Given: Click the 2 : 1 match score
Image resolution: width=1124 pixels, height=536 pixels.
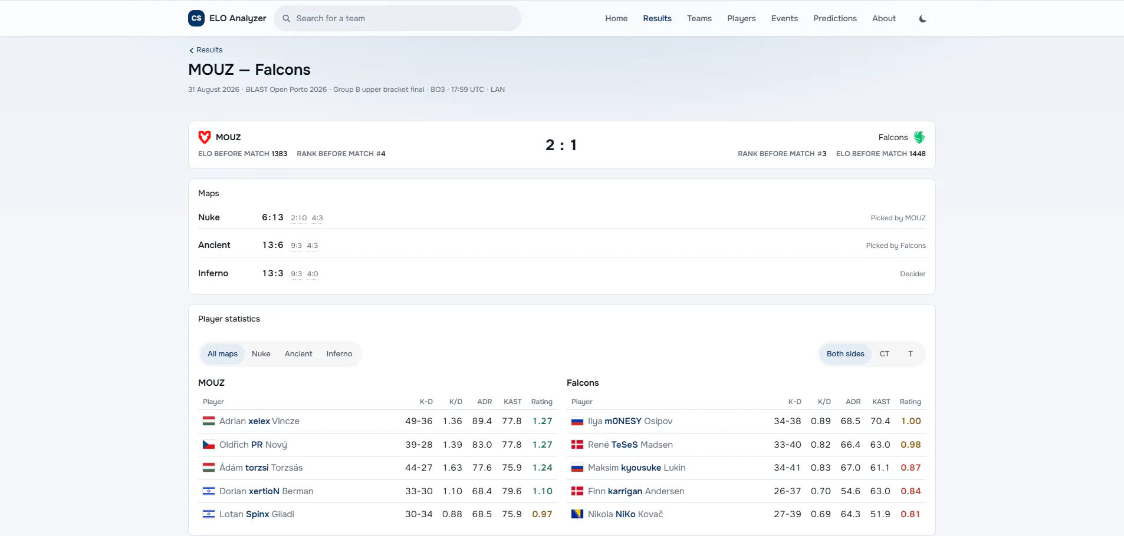Looking at the screenshot, I should pyautogui.click(x=561, y=145).
